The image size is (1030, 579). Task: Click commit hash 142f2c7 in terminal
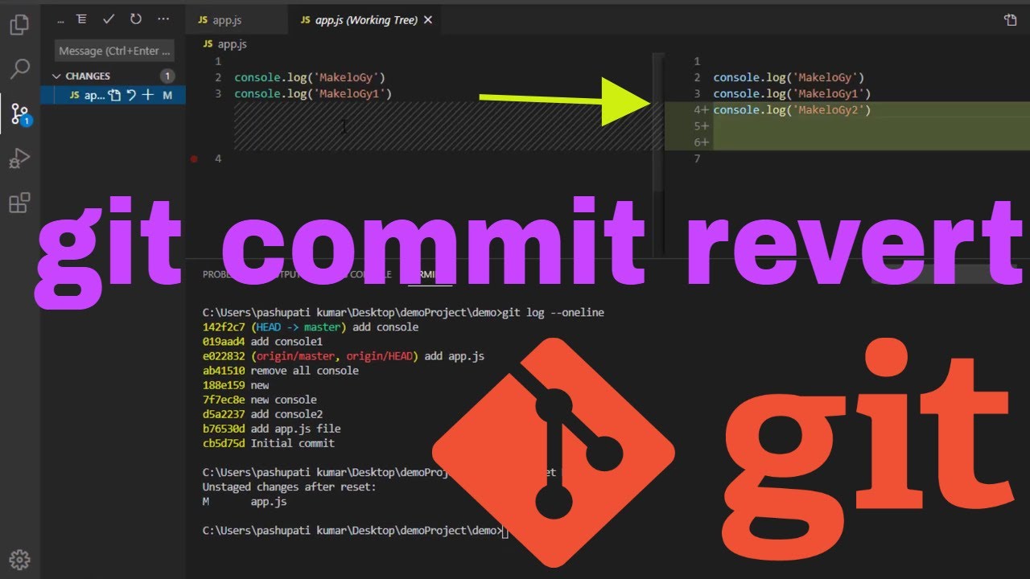point(225,327)
